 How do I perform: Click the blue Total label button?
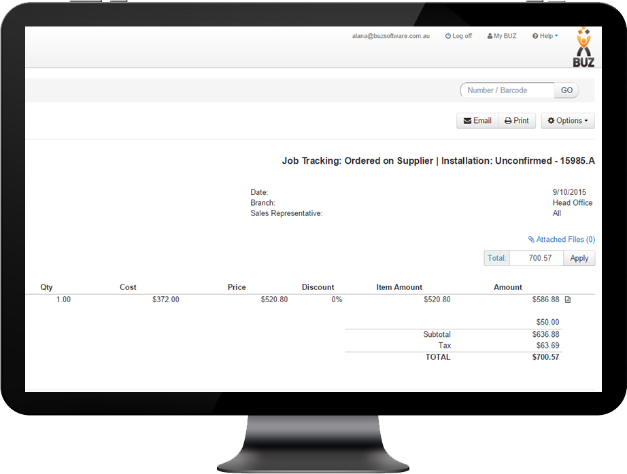[x=496, y=258]
